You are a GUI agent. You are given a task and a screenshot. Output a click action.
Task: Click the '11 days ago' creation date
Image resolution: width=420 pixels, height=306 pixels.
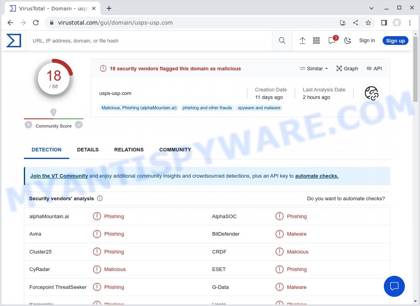coord(269,97)
